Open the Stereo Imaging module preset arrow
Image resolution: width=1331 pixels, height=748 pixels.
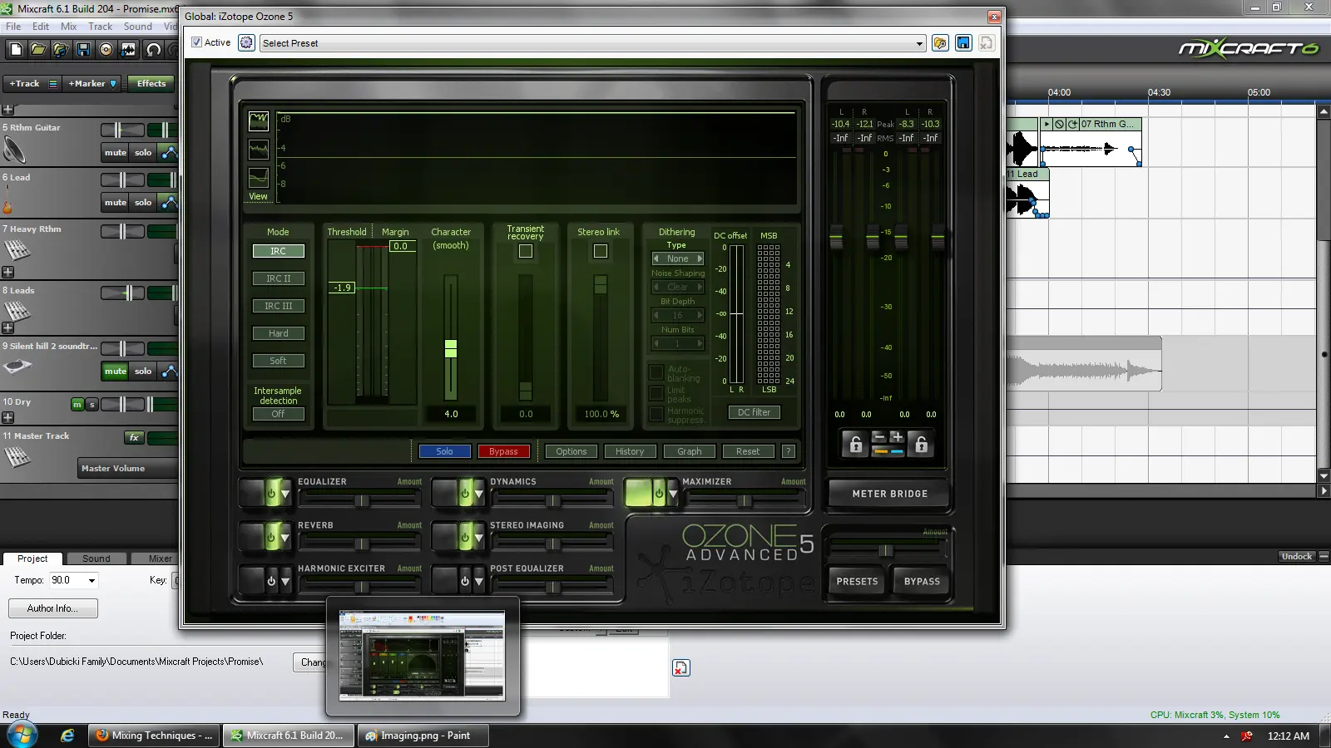coord(479,538)
